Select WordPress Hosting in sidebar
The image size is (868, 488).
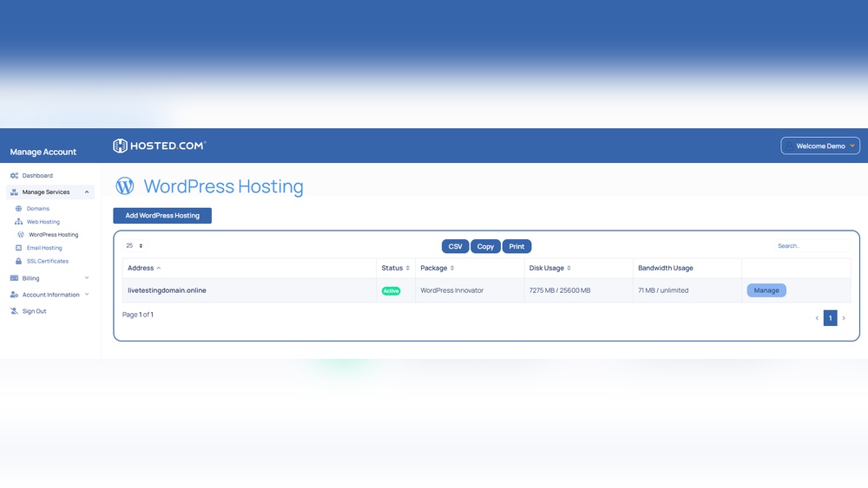pos(54,234)
